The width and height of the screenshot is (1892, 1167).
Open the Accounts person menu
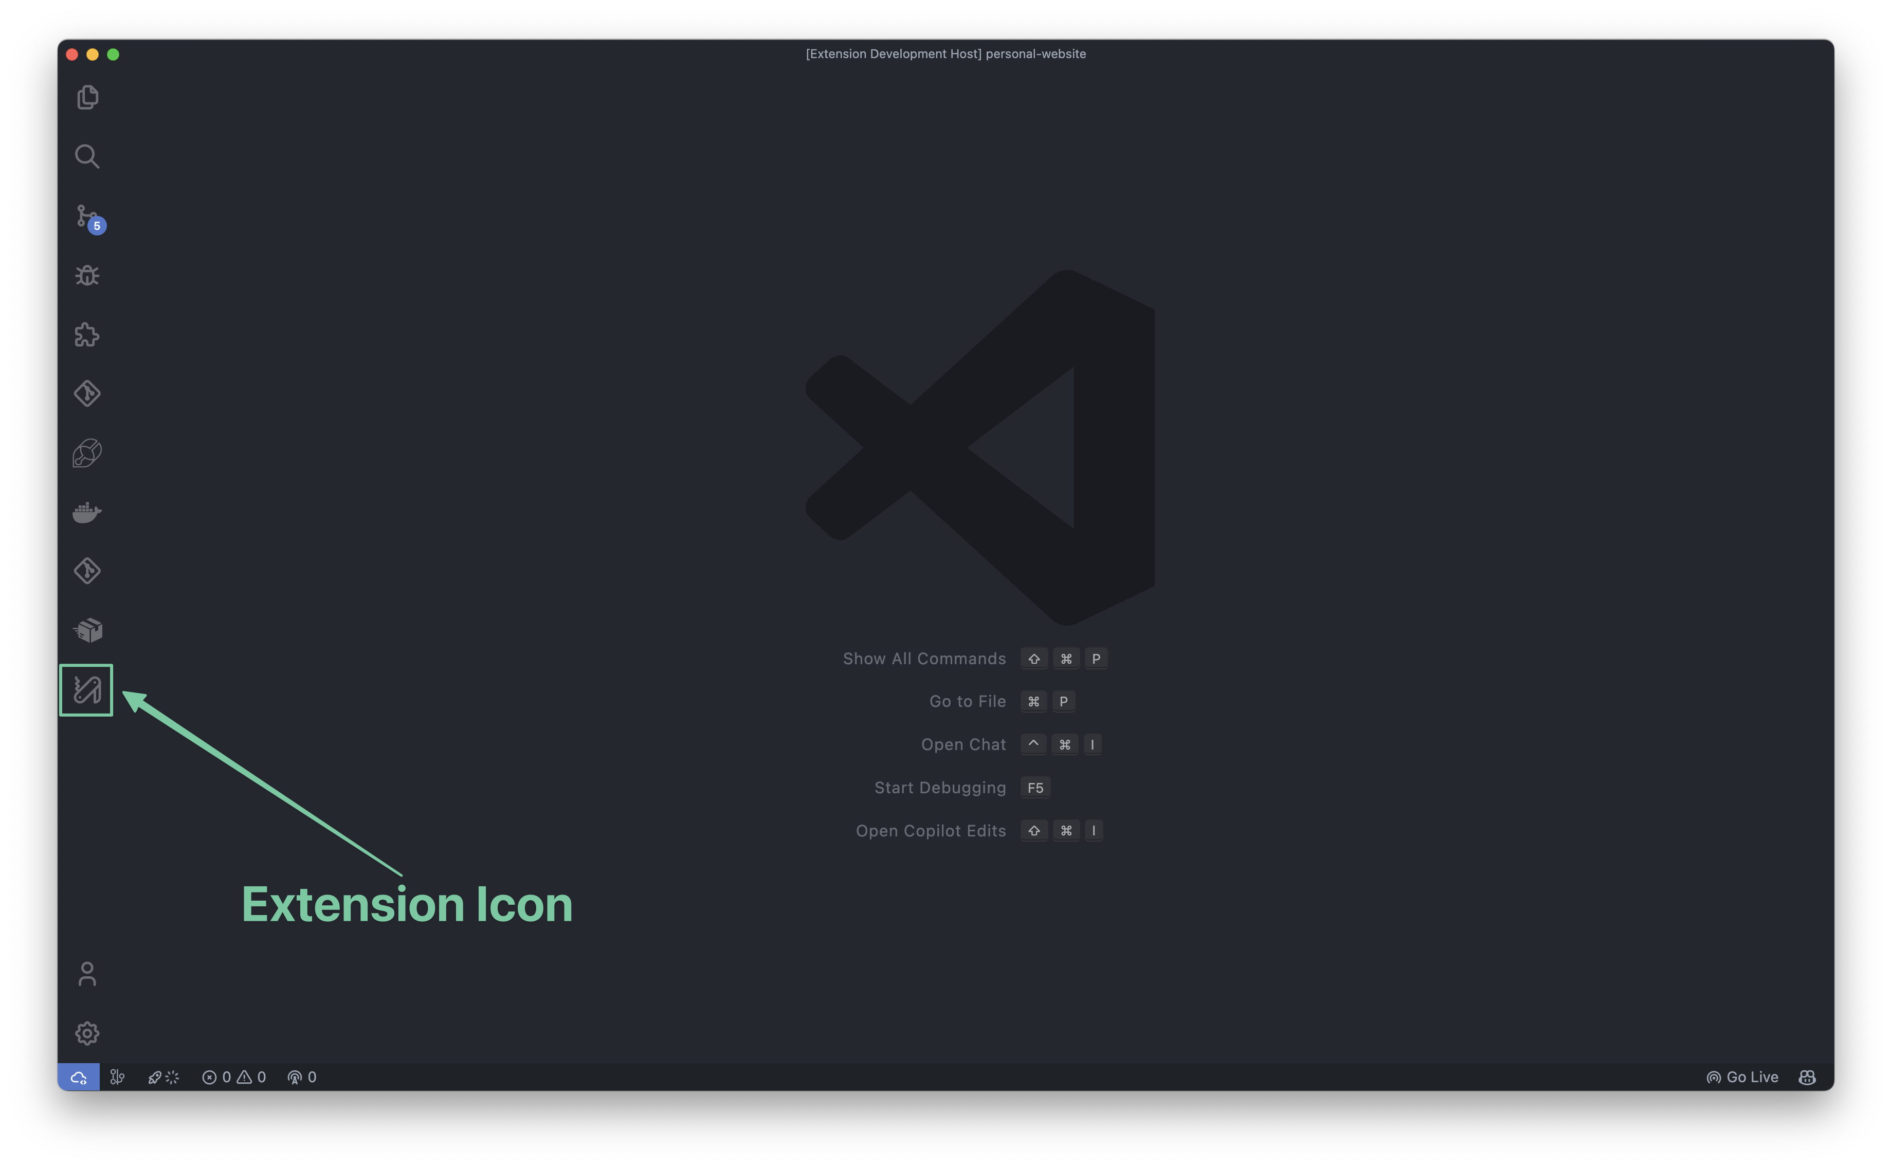coord(87,974)
